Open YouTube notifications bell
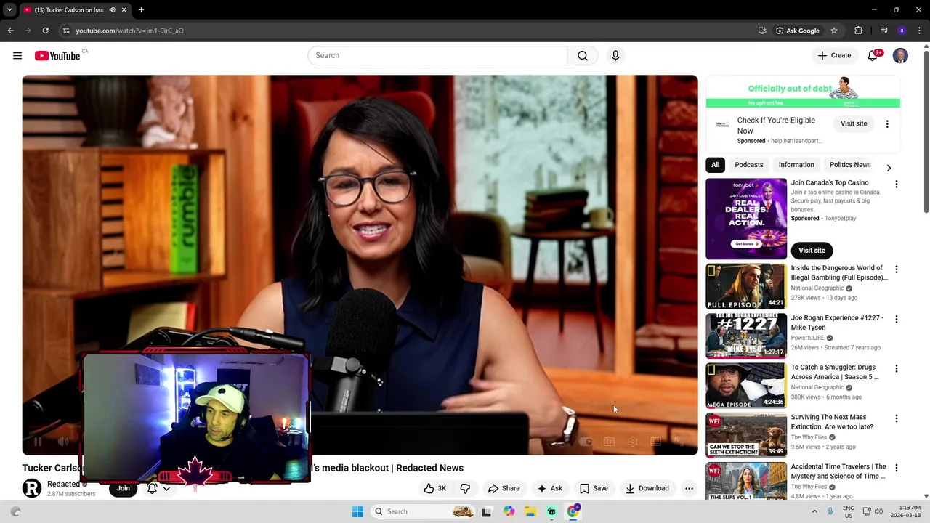The width and height of the screenshot is (930, 523). coord(873,56)
